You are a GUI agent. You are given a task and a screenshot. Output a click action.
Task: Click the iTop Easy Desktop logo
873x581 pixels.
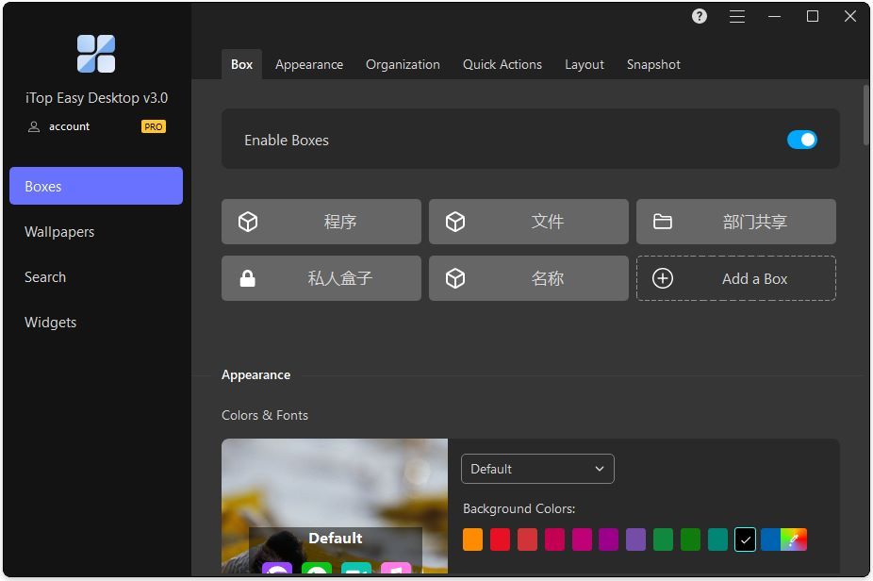(x=96, y=54)
